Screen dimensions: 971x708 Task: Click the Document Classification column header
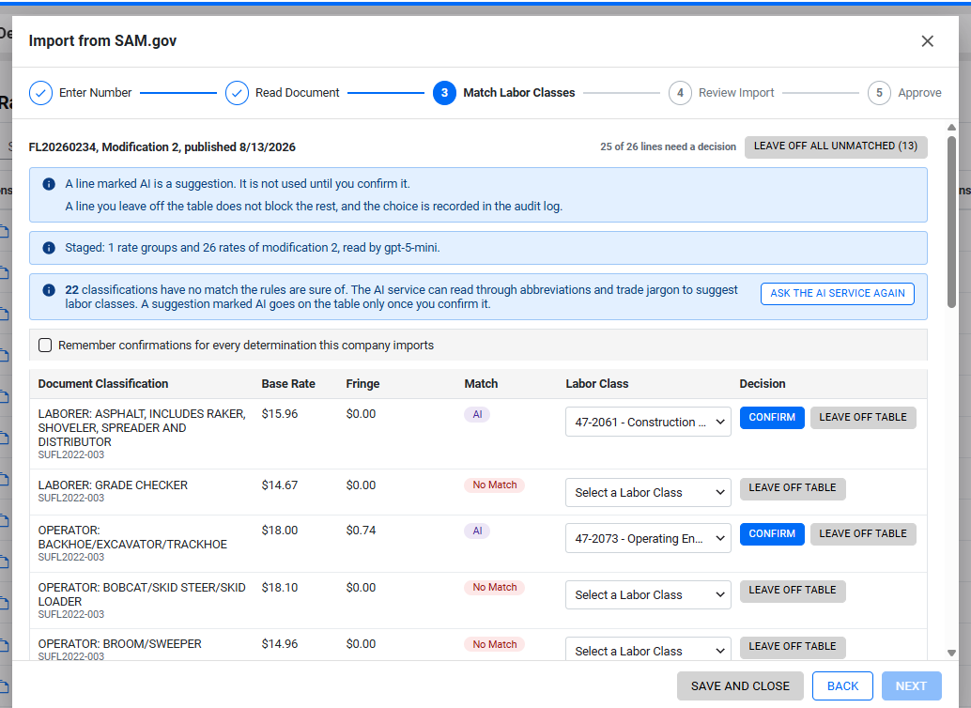point(102,383)
